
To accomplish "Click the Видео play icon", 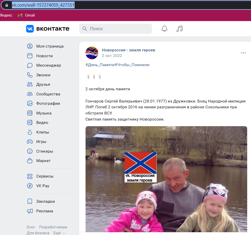I will 30,123.
